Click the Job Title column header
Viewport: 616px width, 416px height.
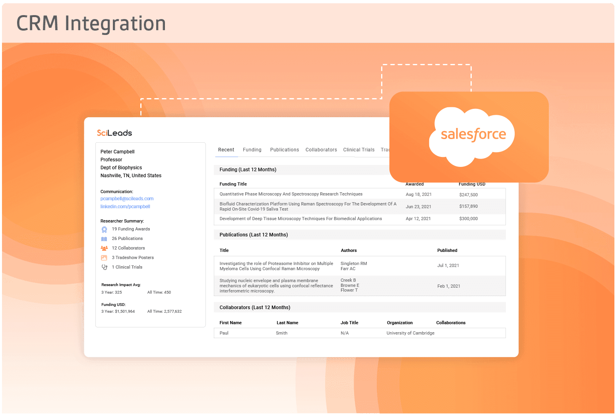coord(349,323)
